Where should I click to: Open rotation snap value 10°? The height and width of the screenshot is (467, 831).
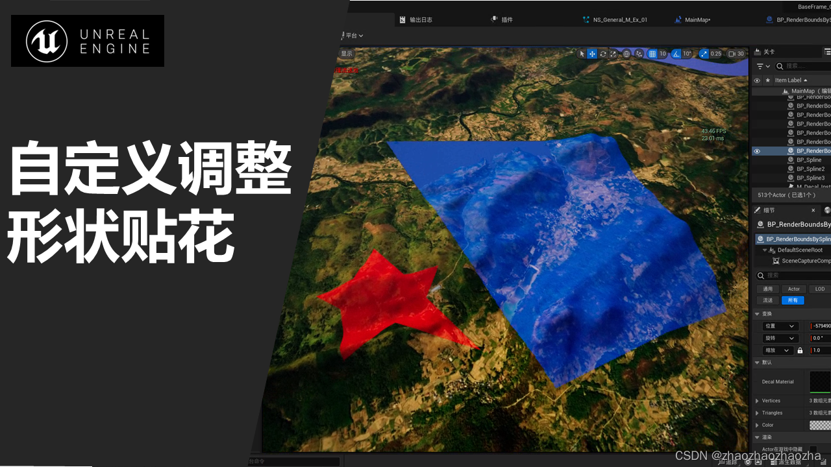pos(688,54)
